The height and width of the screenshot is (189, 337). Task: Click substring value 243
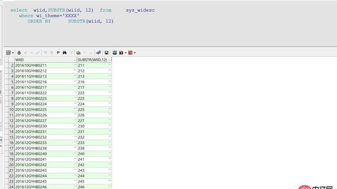coord(94,170)
